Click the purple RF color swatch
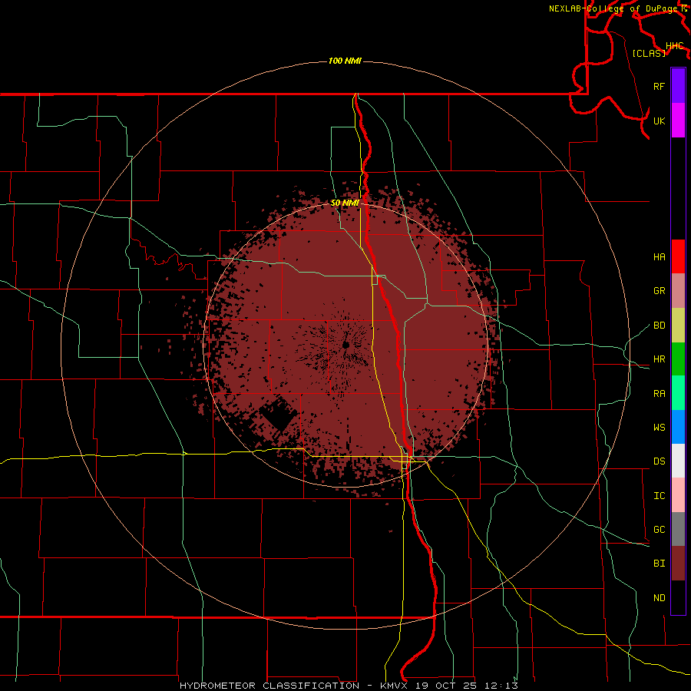 coord(678,86)
